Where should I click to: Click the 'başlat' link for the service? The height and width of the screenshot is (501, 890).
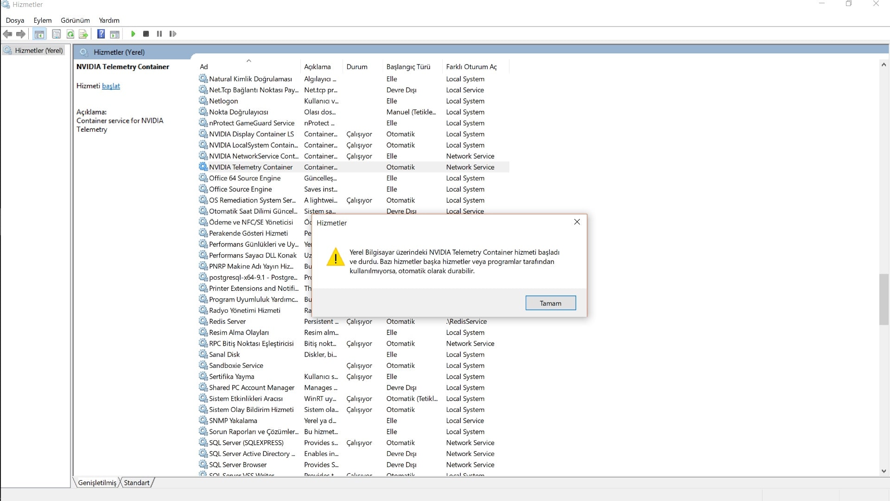(x=111, y=86)
